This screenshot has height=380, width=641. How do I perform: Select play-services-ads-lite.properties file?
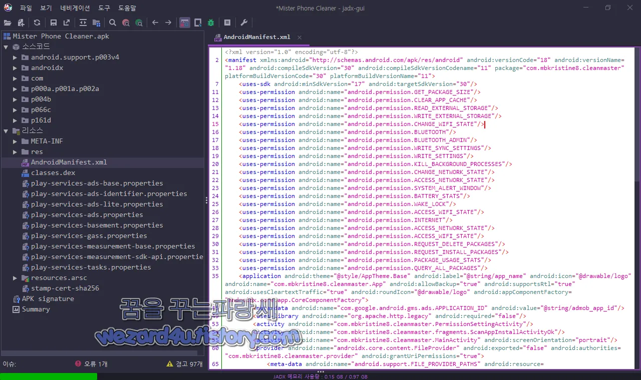click(x=97, y=204)
